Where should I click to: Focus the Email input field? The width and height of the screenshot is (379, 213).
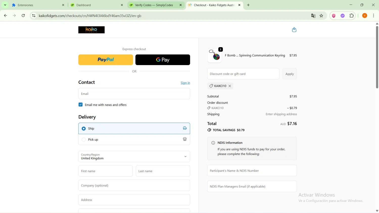click(134, 94)
